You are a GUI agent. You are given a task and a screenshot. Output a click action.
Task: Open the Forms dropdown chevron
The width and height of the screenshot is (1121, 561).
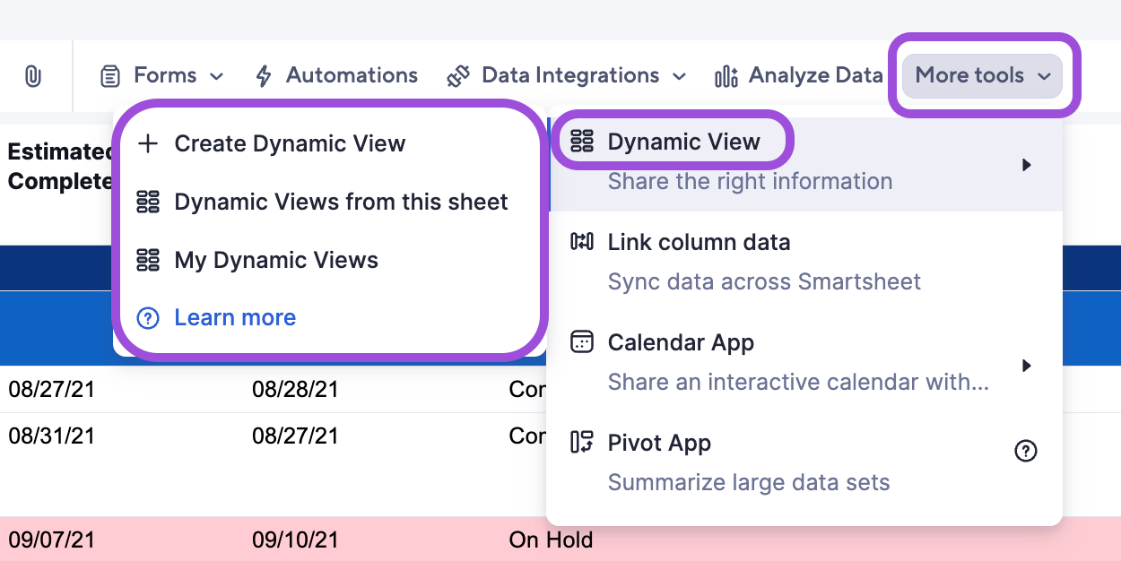coord(218,76)
